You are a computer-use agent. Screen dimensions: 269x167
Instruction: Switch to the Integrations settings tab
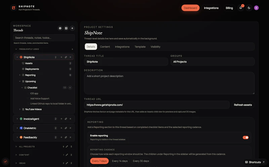(x=122, y=47)
